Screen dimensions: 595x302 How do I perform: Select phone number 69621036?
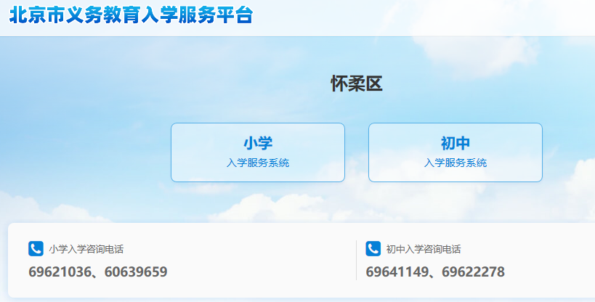[x=60, y=272]
